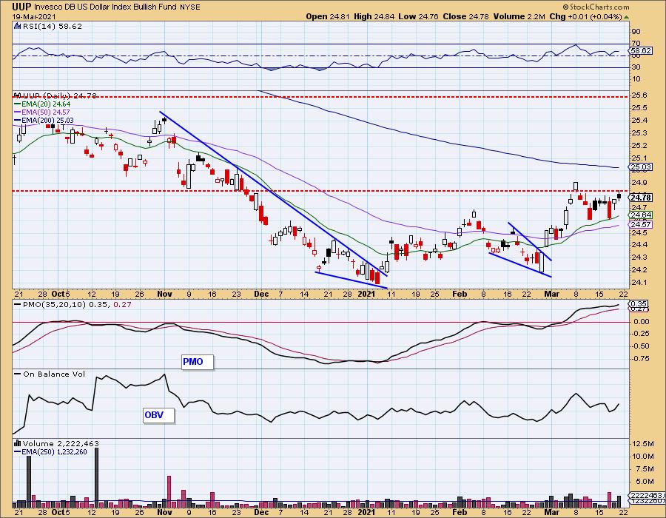Click the green up arrow beside Chg
The width and height of the screenshot is (666, 518).
pos(627,17)
